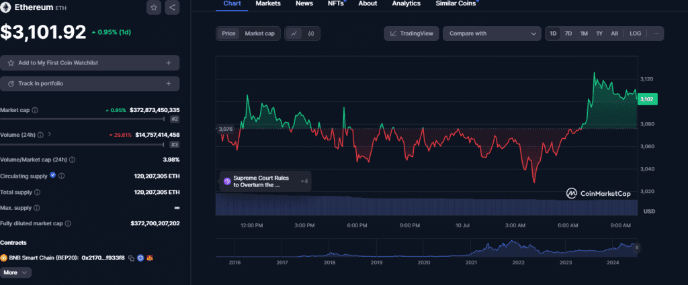Click the star favorite icon beside Ethereum

[154, 7]
